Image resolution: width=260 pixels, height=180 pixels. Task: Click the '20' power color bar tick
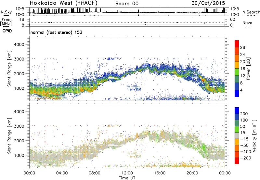(x=242, y=62)
